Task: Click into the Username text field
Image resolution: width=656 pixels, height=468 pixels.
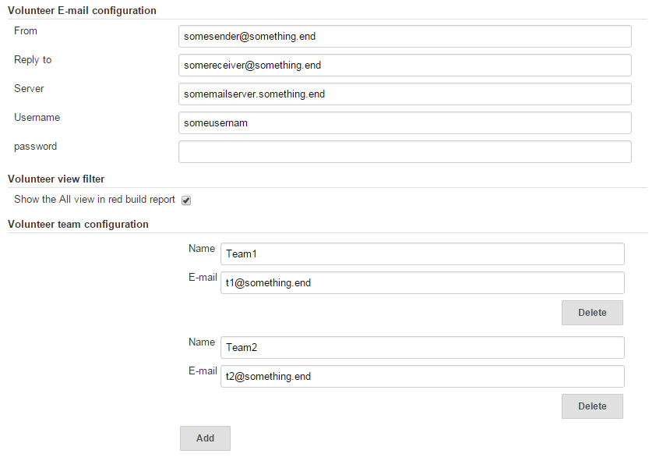Action: click(x=404, y=123)
